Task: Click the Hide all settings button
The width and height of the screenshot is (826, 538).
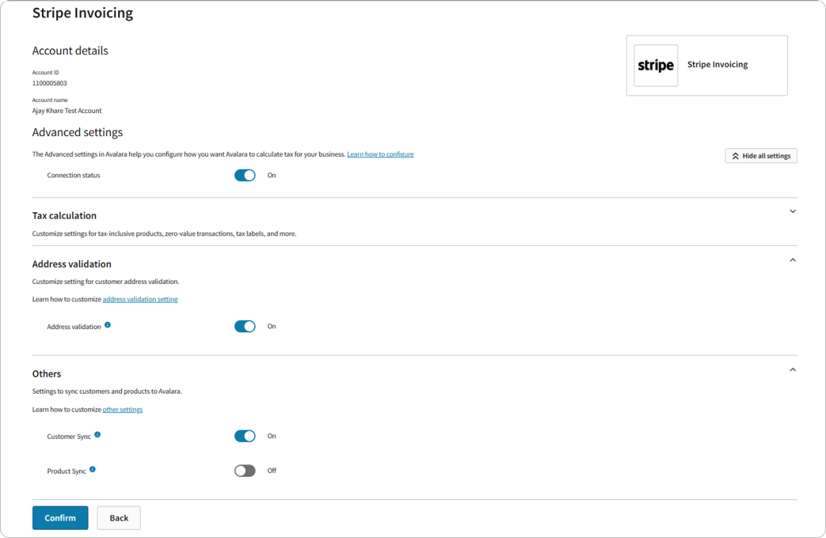Action: tap(761, 156)
